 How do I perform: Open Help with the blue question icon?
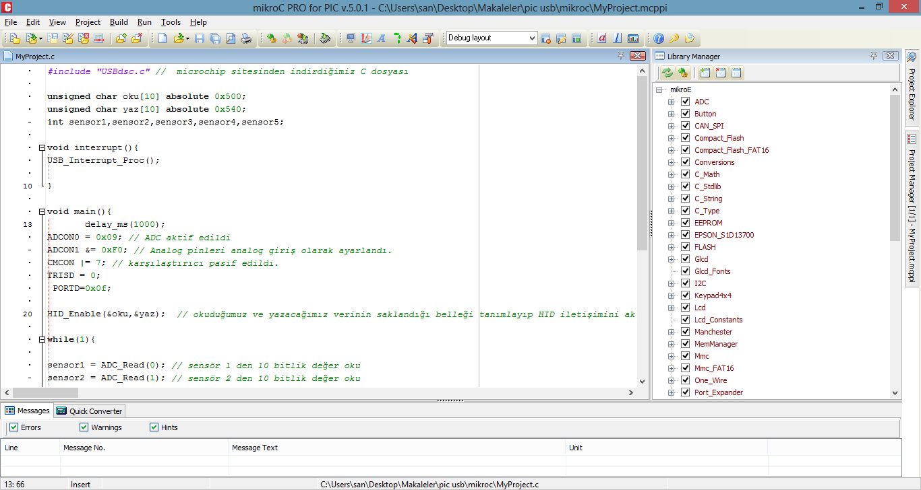(x=659, y=38)
